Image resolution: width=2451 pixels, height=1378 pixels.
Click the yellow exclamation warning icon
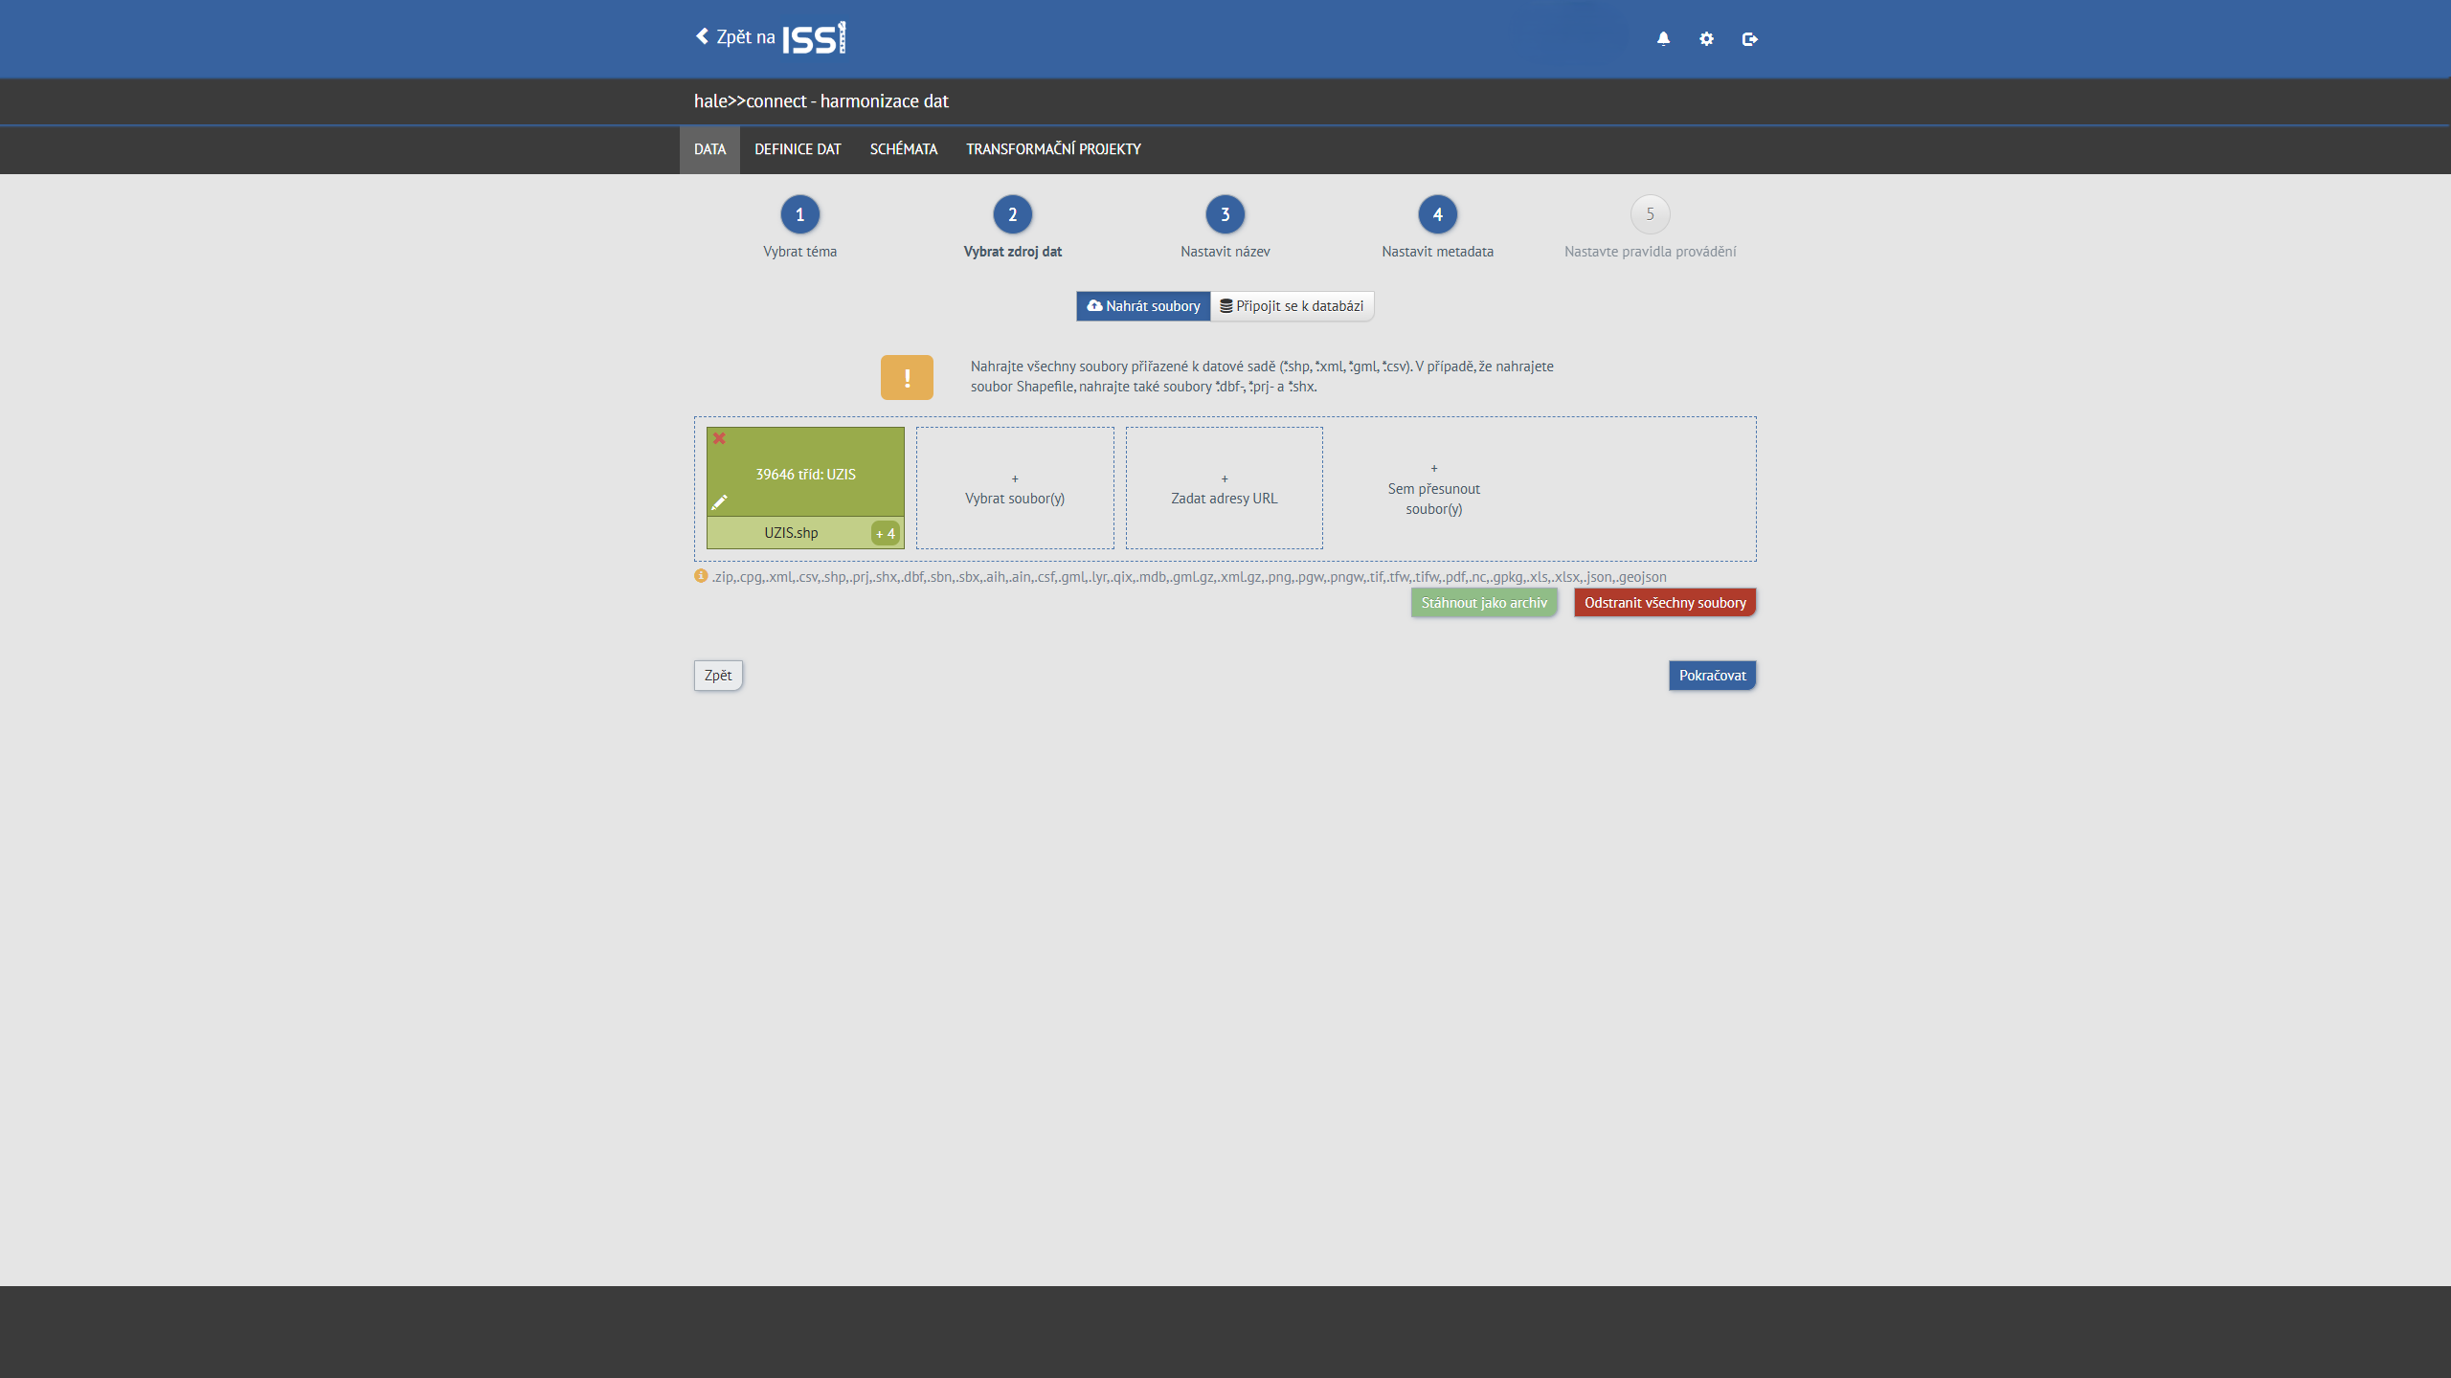click(907, 377)
